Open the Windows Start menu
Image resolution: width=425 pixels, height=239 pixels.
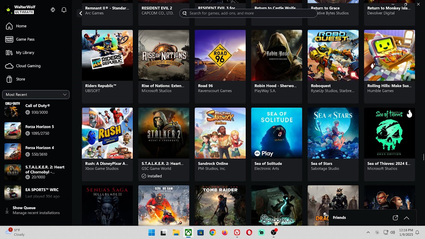click(x=151, y=233)
